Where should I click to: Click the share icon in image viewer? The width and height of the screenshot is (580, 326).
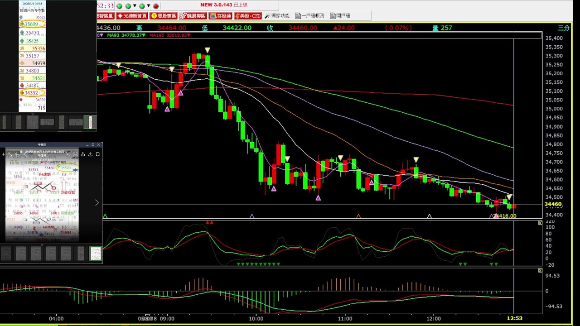point(82,154)
